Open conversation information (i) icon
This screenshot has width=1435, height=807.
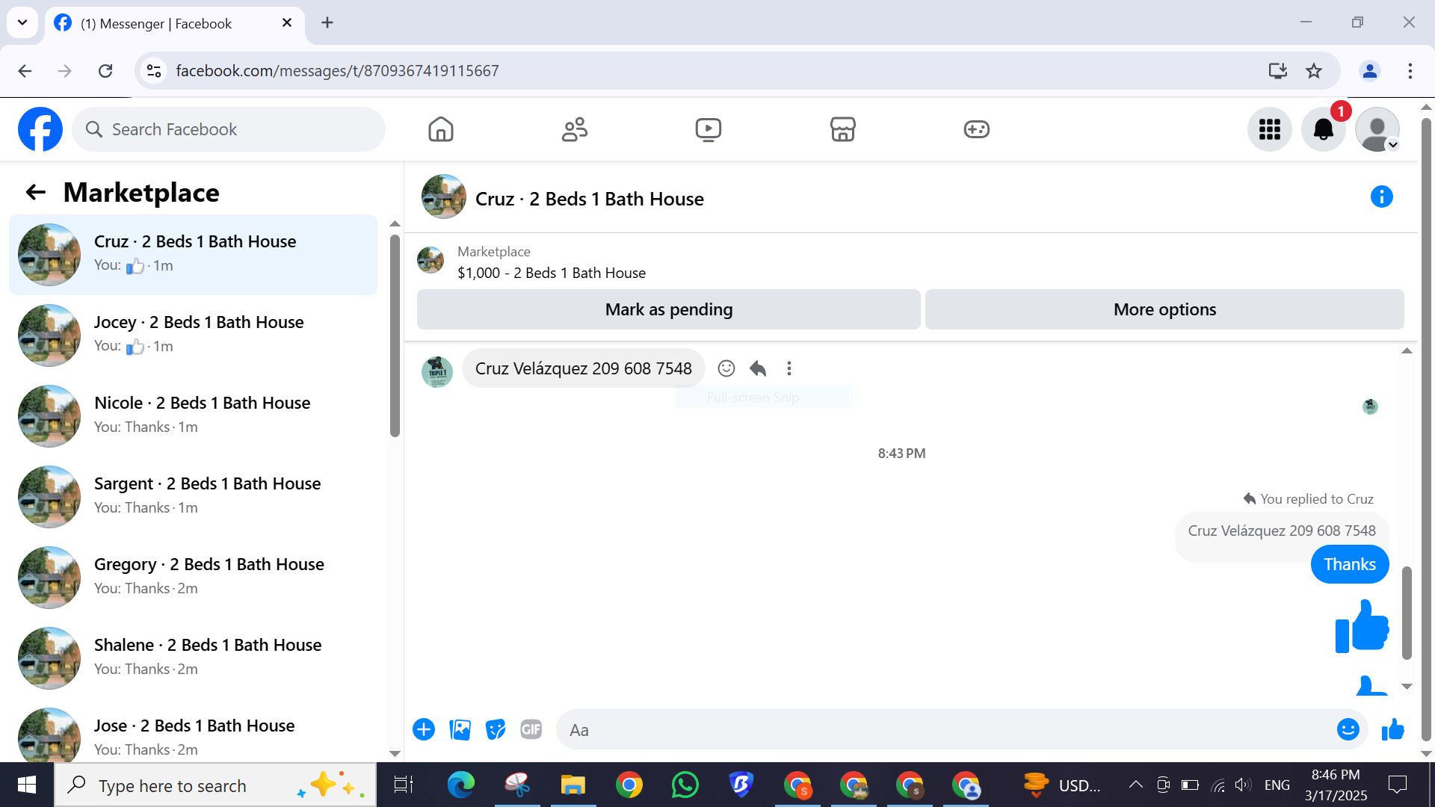(x=1381, y=197)
